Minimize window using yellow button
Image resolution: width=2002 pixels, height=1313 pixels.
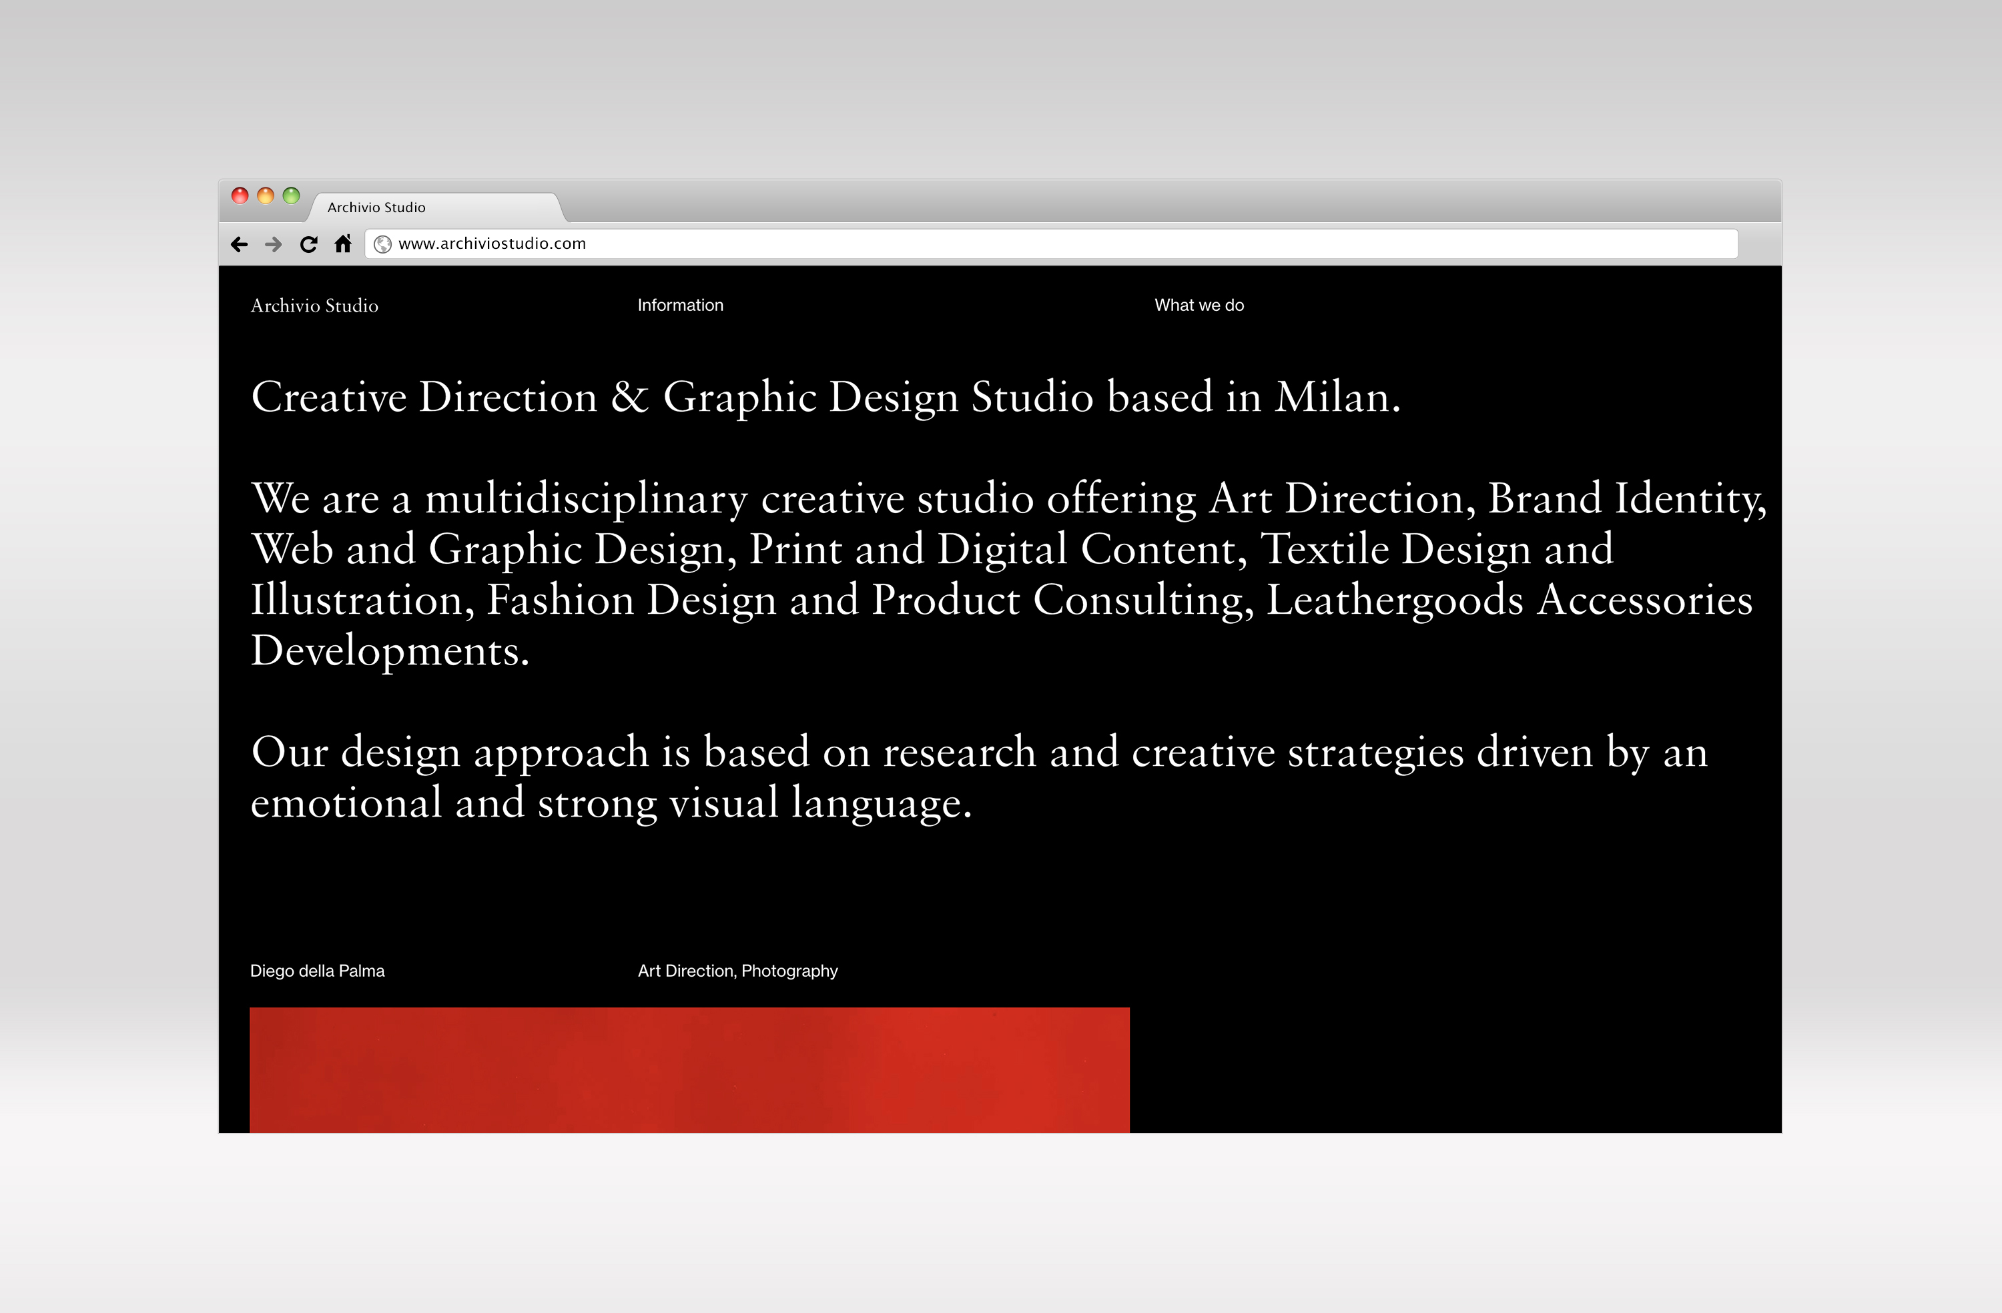(266, 195)
